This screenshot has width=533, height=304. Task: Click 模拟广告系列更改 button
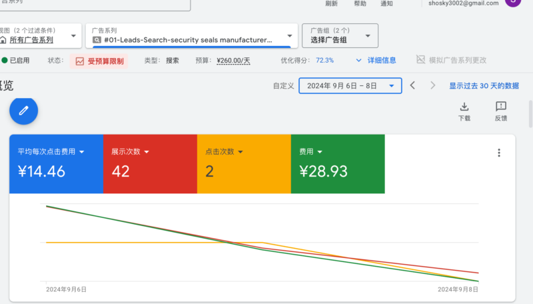click(452, 60)
